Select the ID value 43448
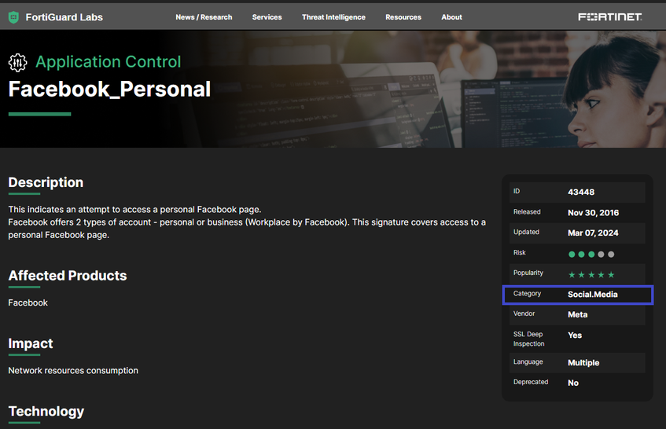666x429 pixels. click(x=581, y=192)
